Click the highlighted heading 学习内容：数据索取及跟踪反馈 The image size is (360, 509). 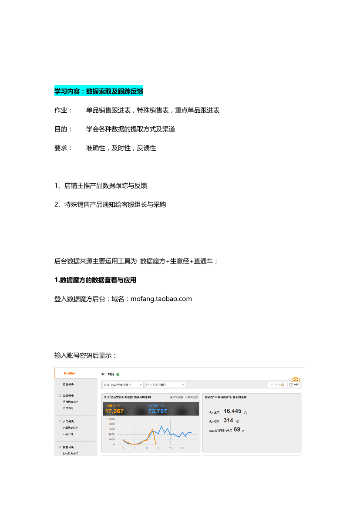point(99,91)
